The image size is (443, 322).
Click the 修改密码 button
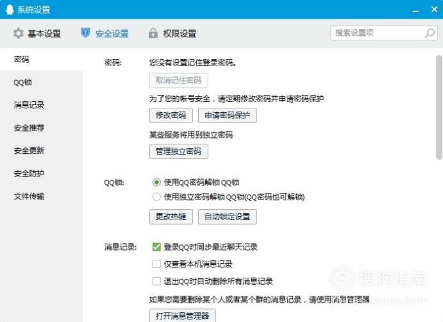[171, 115]
